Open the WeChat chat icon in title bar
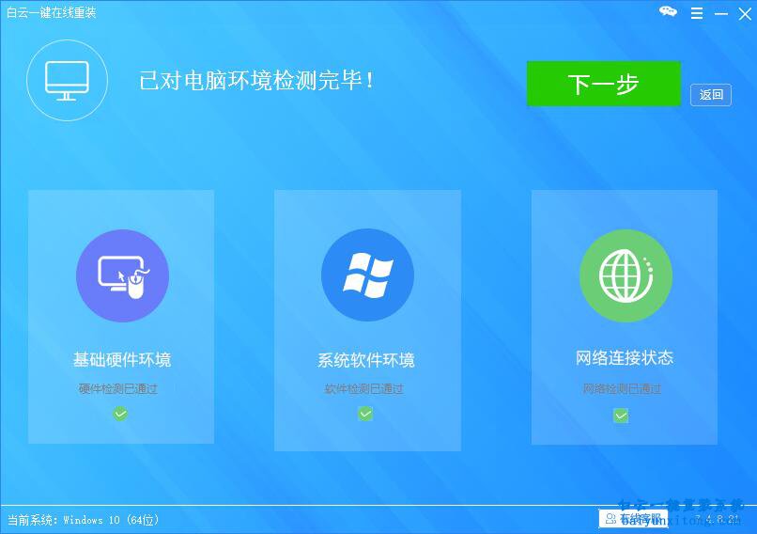The width and height of the screenshot is (757, 534). coord(668,12)
